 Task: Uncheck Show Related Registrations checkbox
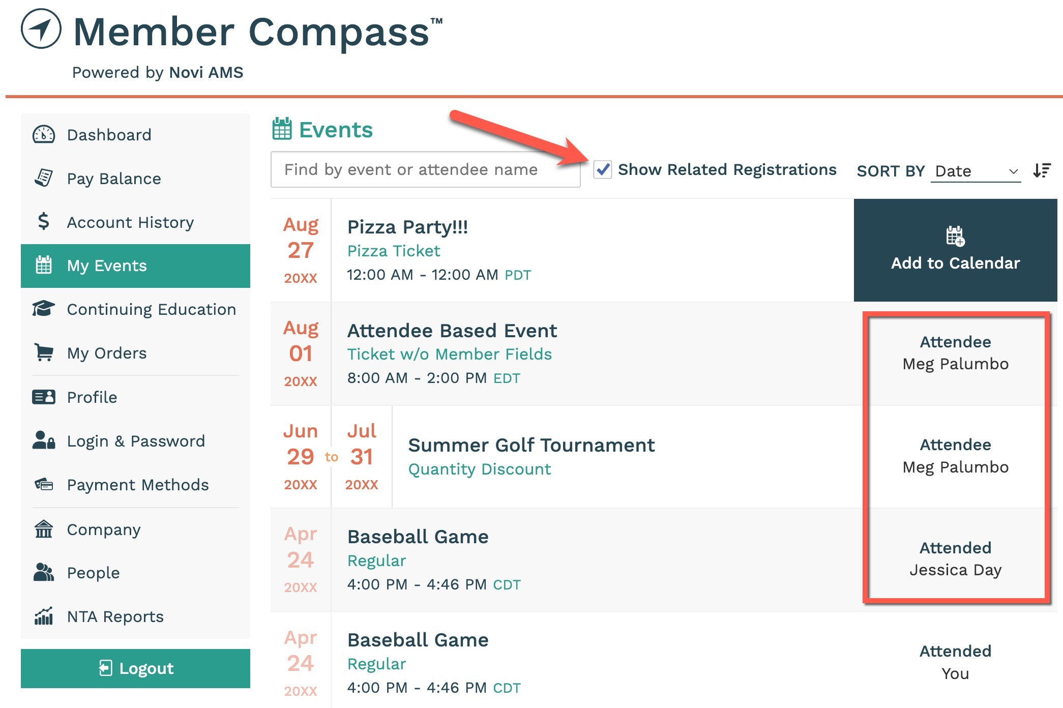pyautogui.click(x=603, y=169)
